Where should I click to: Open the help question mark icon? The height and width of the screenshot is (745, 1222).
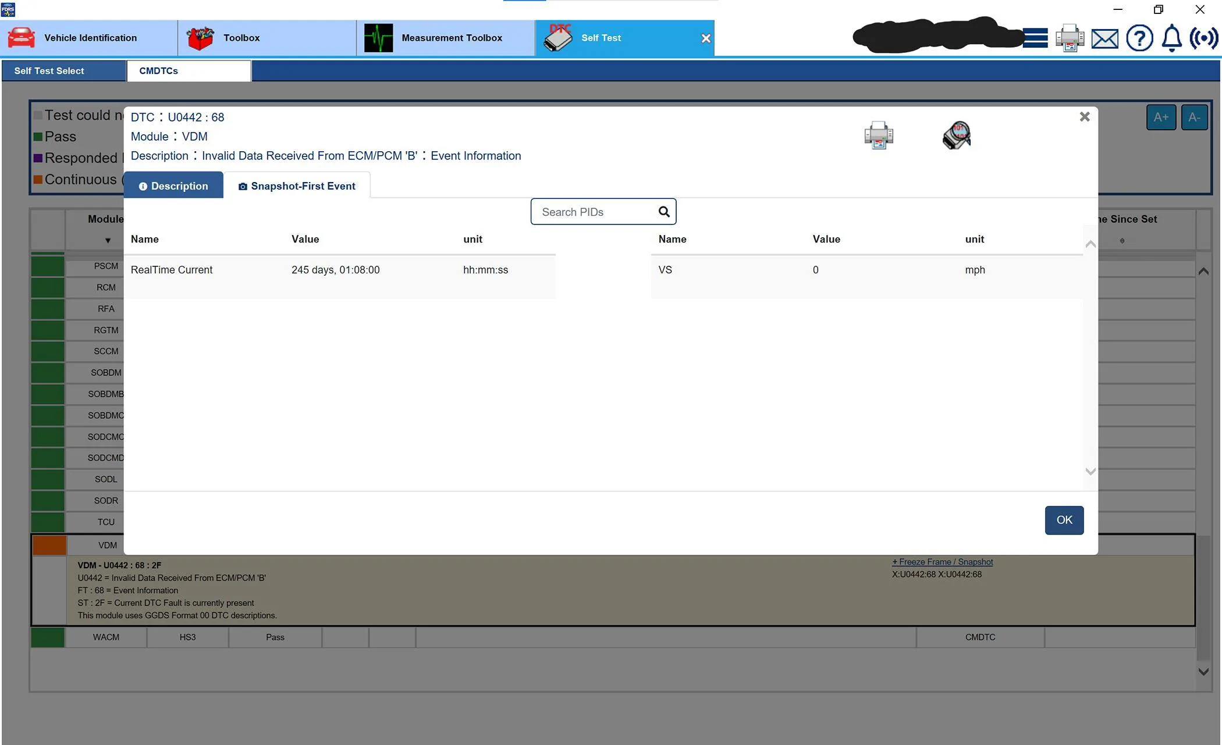1139,38
